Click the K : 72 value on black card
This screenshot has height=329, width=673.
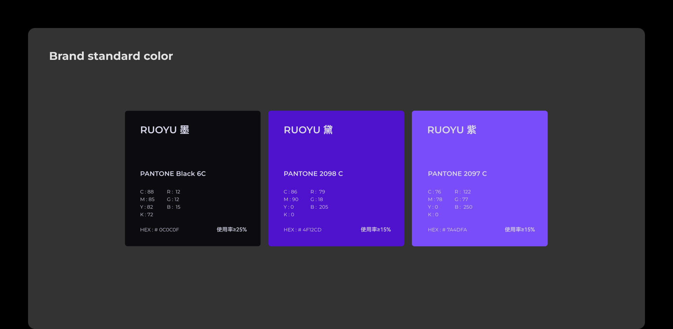click(x=147, y=215)
